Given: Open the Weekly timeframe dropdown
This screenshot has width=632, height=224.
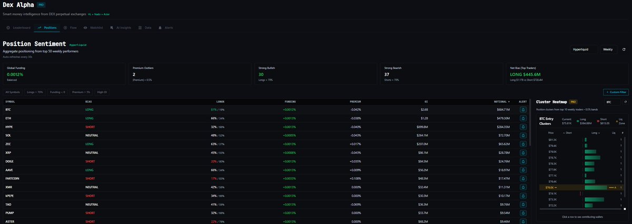Looking at the screenshot, I should click(x=608, y=50).
